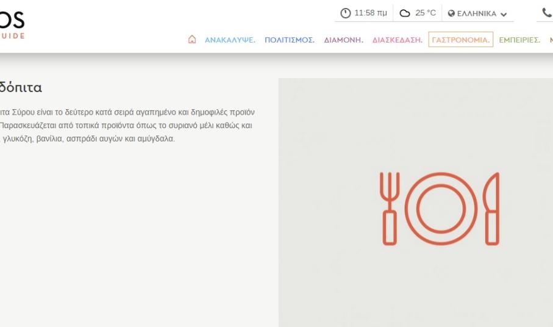Navigate to the ΔΙΑΣΚΕΔΑΣΗ menu item
The image size is (553, 327).
coord(397,40)
